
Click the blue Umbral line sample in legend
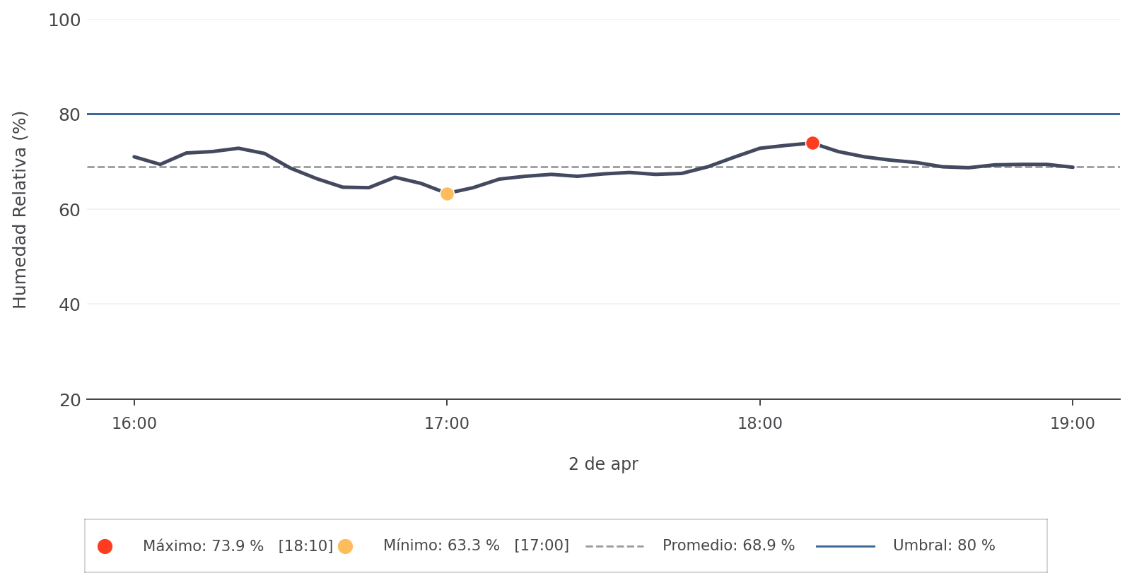pos(845,546)
